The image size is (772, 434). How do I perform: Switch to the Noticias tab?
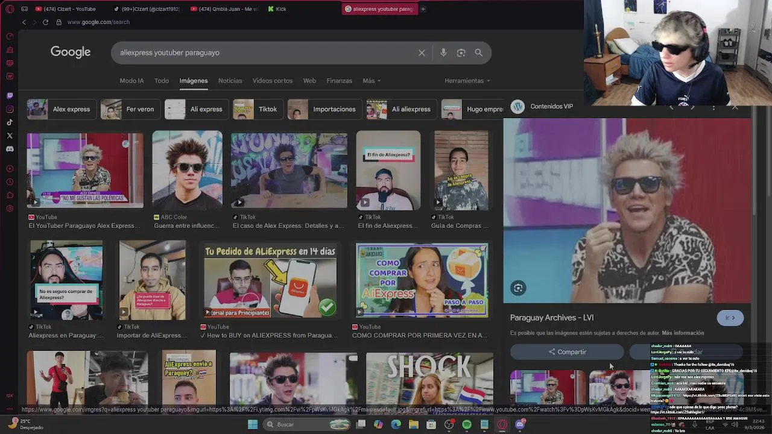pyautogui.click(x=230, y=81)
